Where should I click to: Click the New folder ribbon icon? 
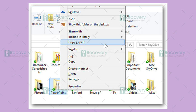point(50,17)
